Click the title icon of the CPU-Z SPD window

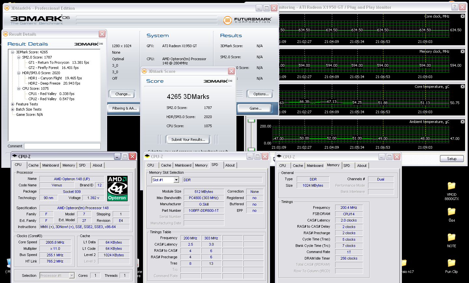[x=147, y=156]
